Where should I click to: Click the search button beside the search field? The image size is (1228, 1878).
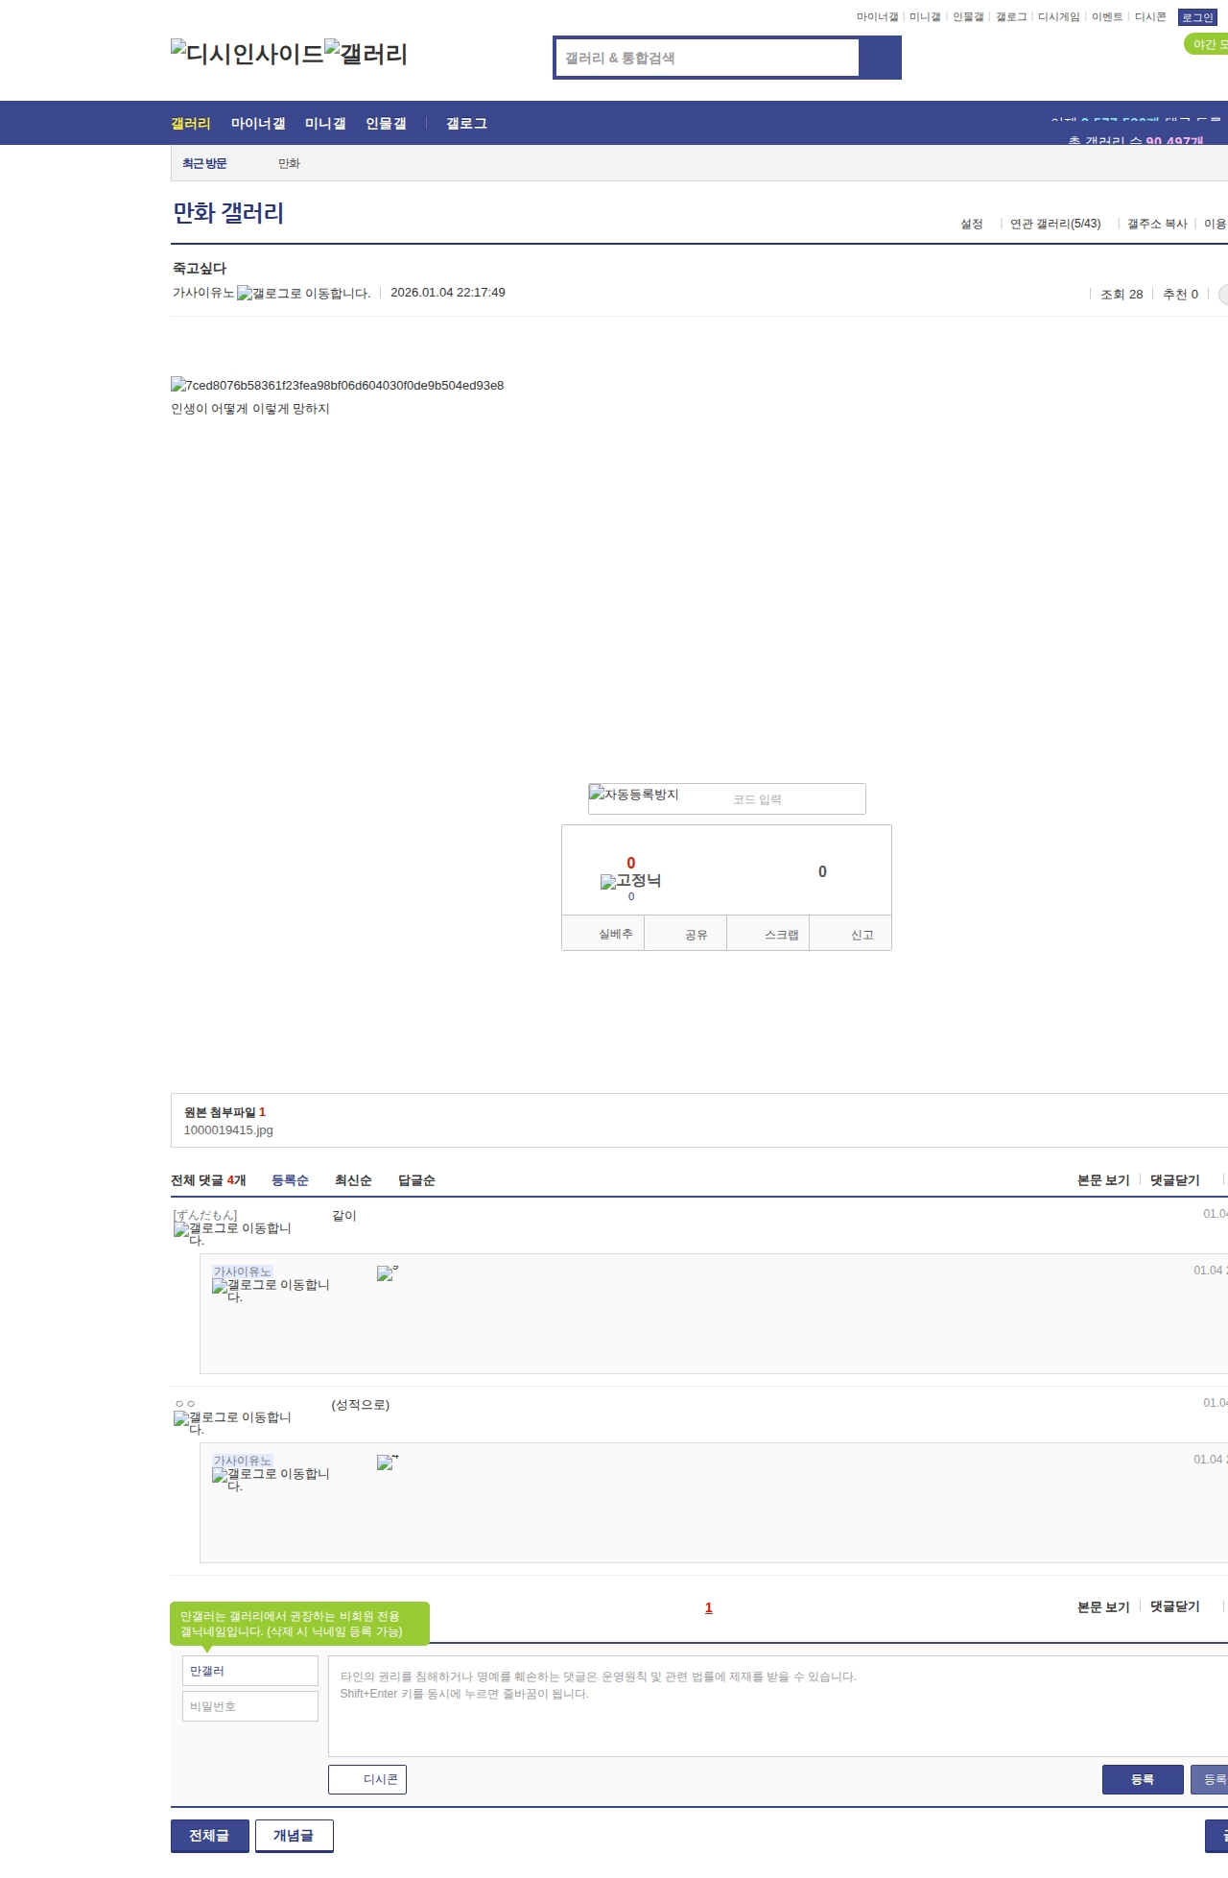click(880, 58)
